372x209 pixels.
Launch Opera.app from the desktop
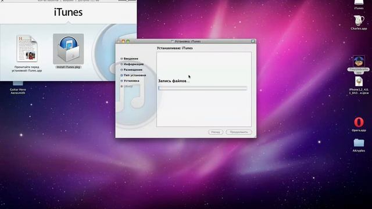(x=359, y=122)
